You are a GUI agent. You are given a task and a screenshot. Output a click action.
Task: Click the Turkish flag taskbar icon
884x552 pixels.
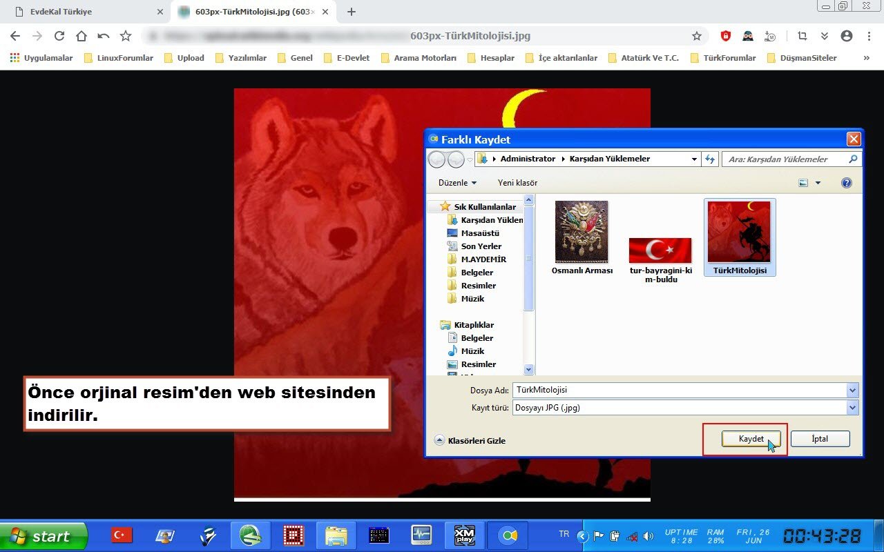(122, 535)
